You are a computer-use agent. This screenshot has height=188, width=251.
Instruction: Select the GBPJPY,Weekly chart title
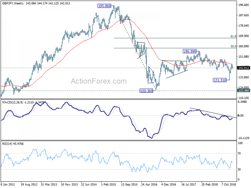[13, 3]
